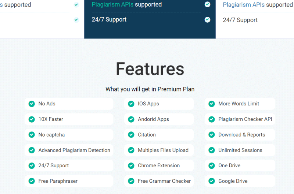Viewport: 294px width, 194px height.
Task: Click the checkmark beside Plagiarism Checker API
Action: [212, 119]
